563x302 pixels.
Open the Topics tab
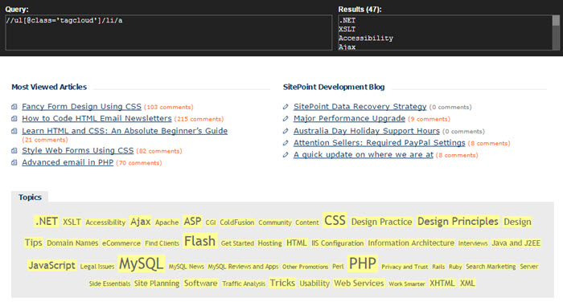31,198
